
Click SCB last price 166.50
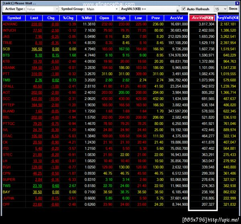37,49
